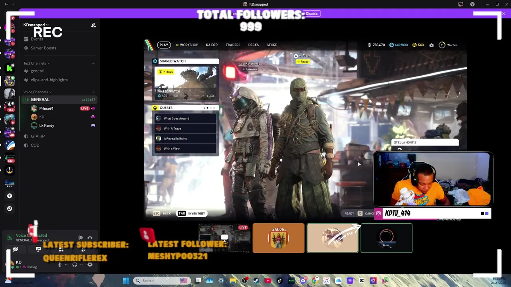The width and height of the screenshot is (511, 287).
Task: Toggle camera on in voice panel
Action: (16, 250)
